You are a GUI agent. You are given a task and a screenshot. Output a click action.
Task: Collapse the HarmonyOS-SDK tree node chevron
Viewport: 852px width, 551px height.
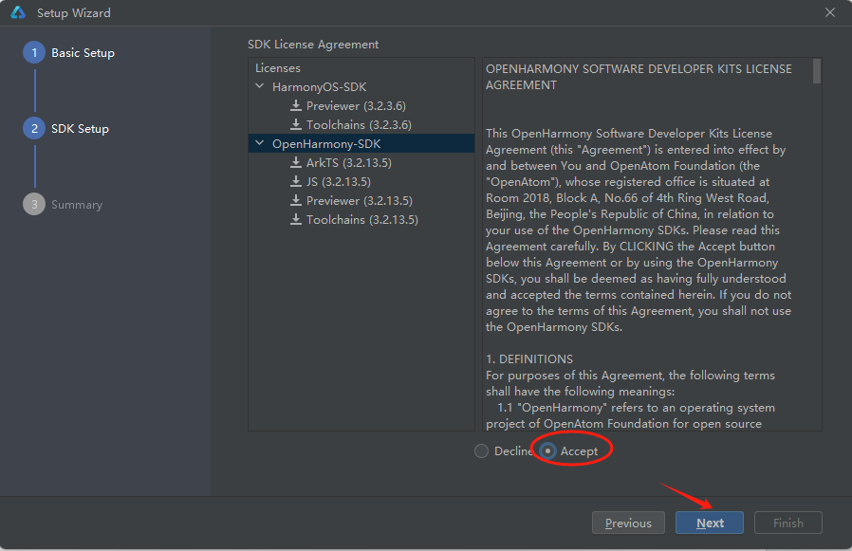[260, 86]
